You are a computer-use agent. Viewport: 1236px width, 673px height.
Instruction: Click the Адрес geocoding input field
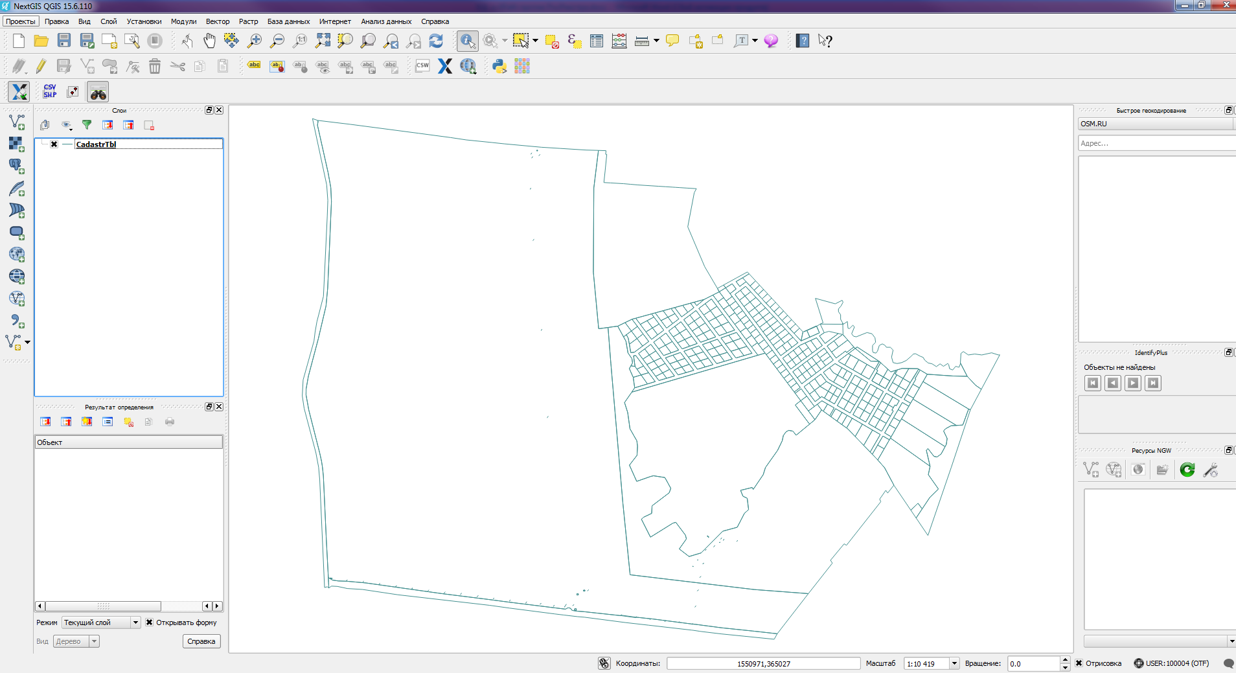(1156, 143)
